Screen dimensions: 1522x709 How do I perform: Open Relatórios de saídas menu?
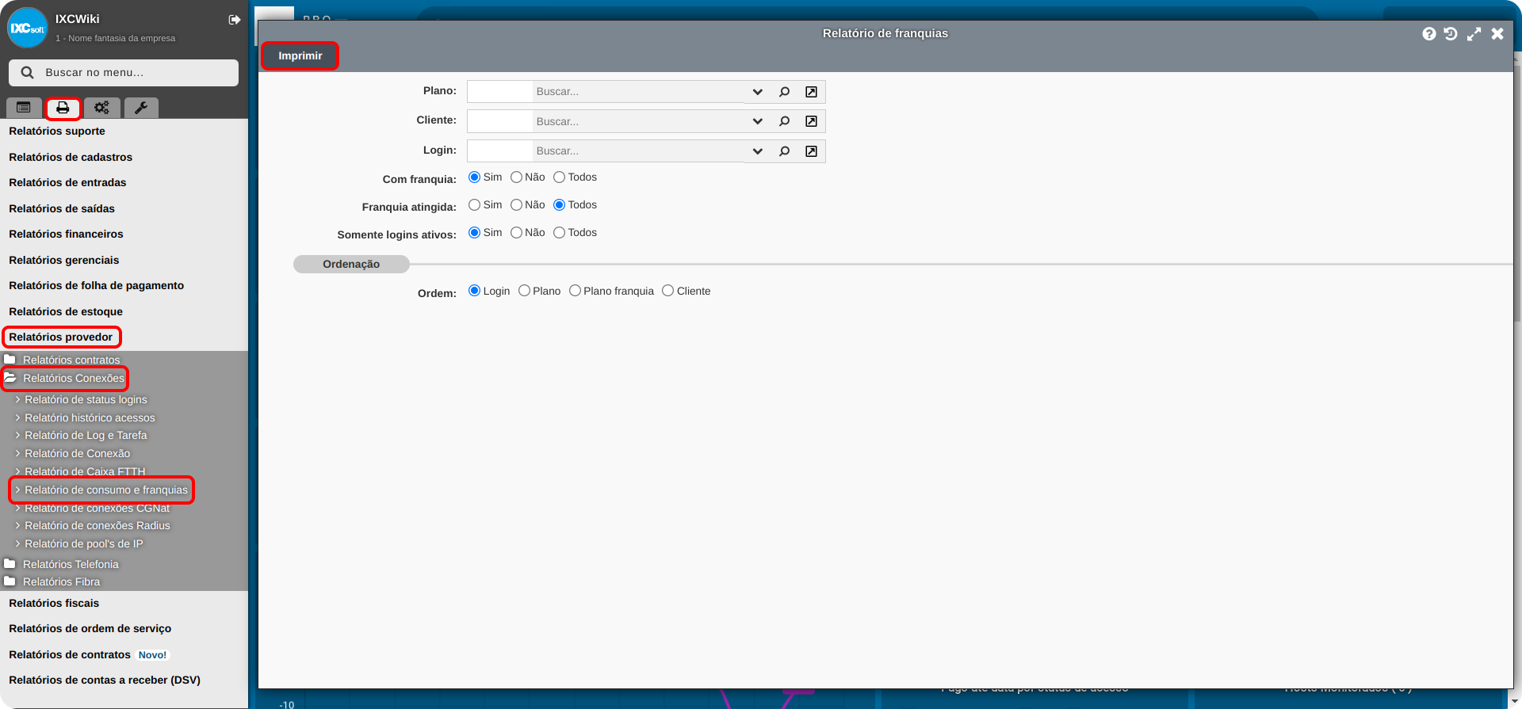click(x=62, y=209)
